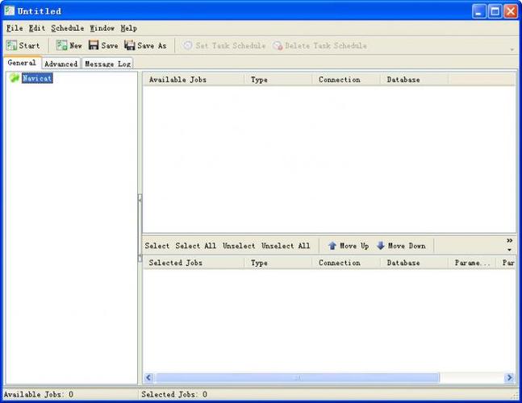Click the Save floppy disk icon
The height and width of the screenshot is (403, 522).
[x=94, y=45]
